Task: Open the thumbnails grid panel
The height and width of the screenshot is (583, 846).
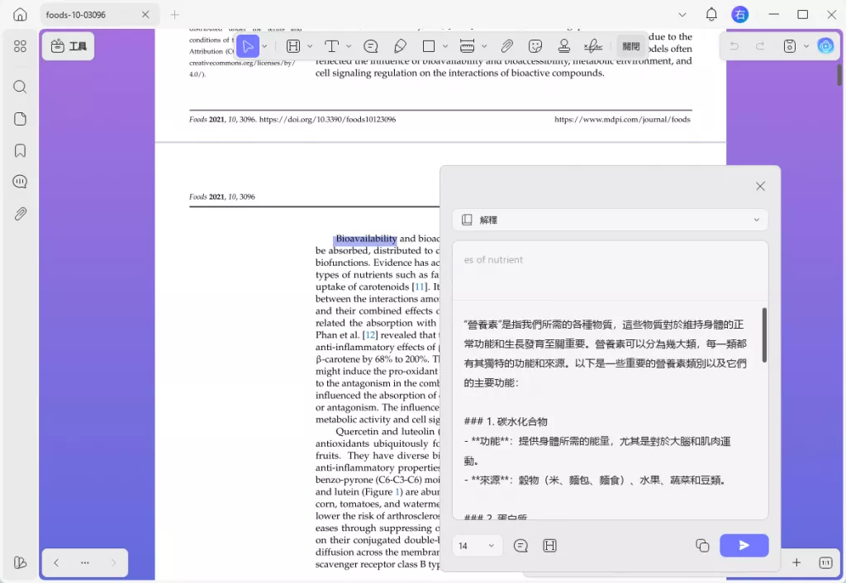Action: tap(20, 46)
